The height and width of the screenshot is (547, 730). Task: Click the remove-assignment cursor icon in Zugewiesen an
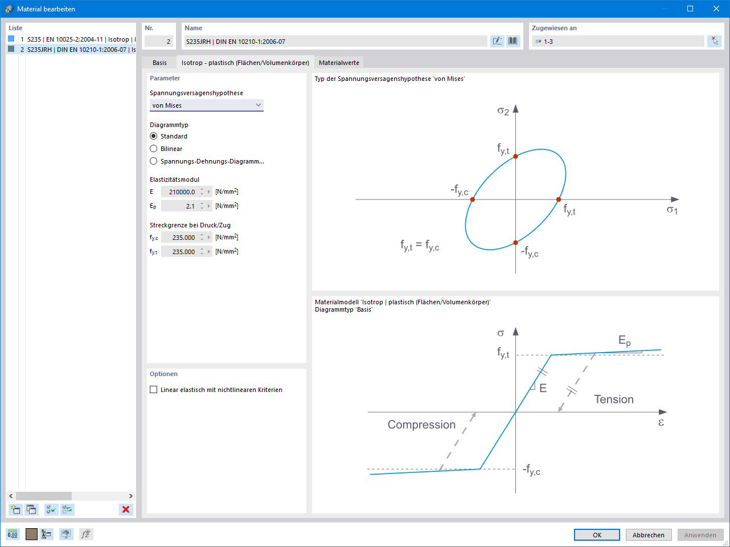714,41
